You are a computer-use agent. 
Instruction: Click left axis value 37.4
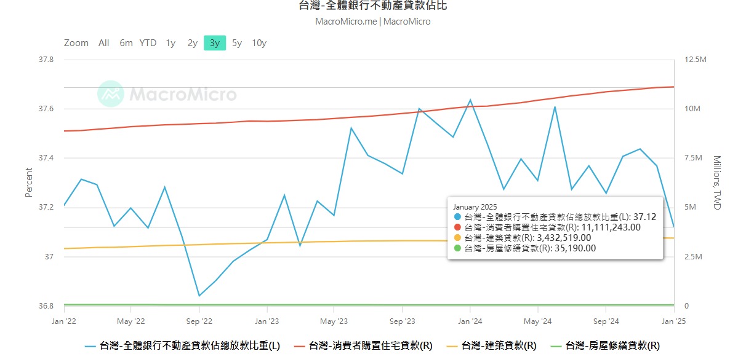click(x=46, y=158)
